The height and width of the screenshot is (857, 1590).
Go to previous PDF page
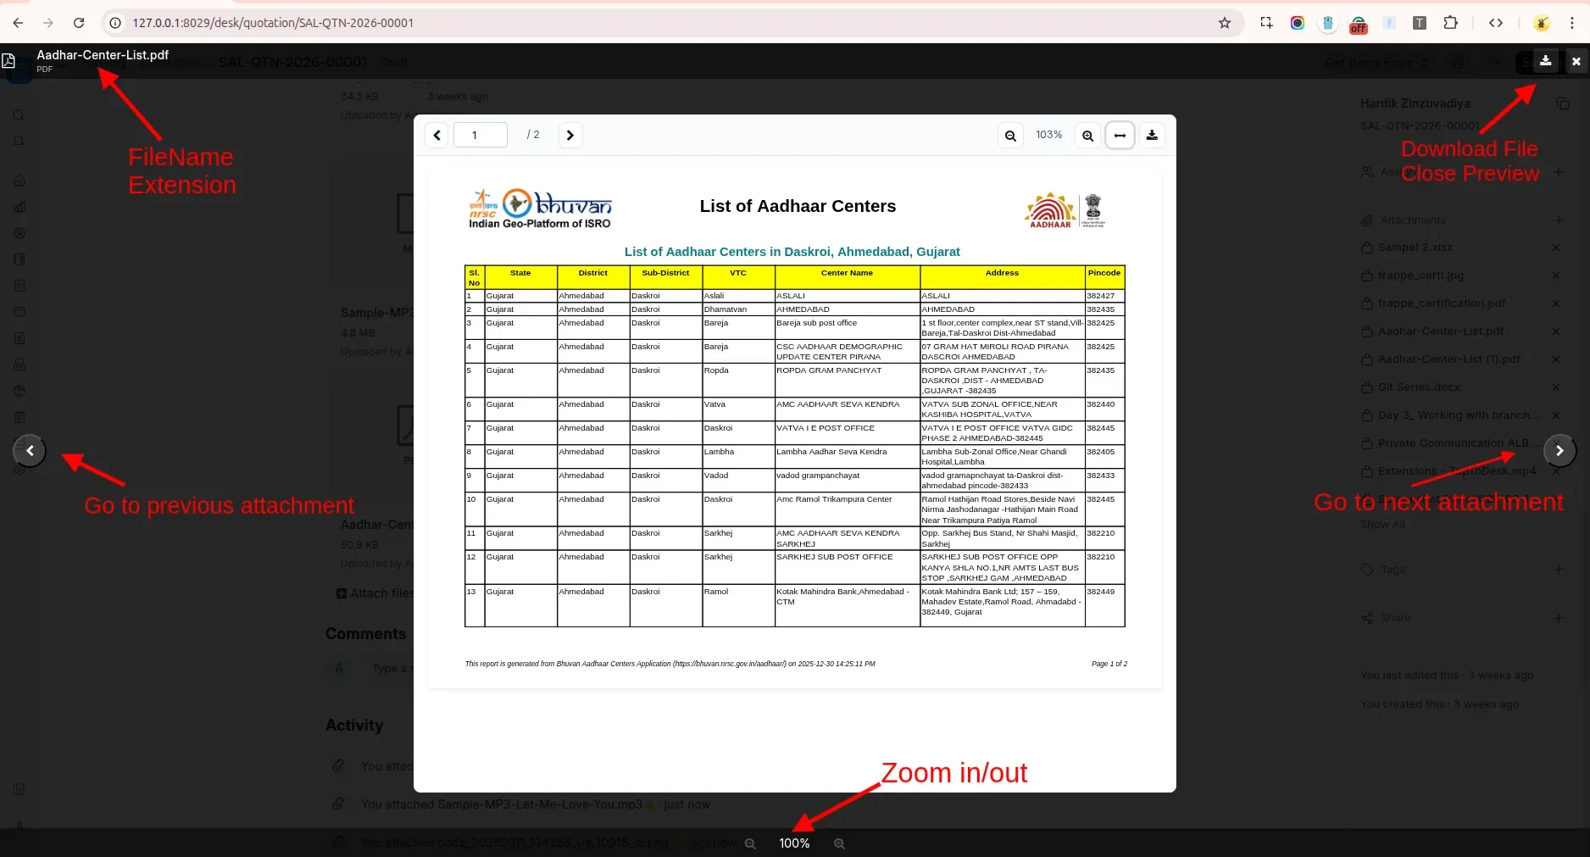pos(436,136)
